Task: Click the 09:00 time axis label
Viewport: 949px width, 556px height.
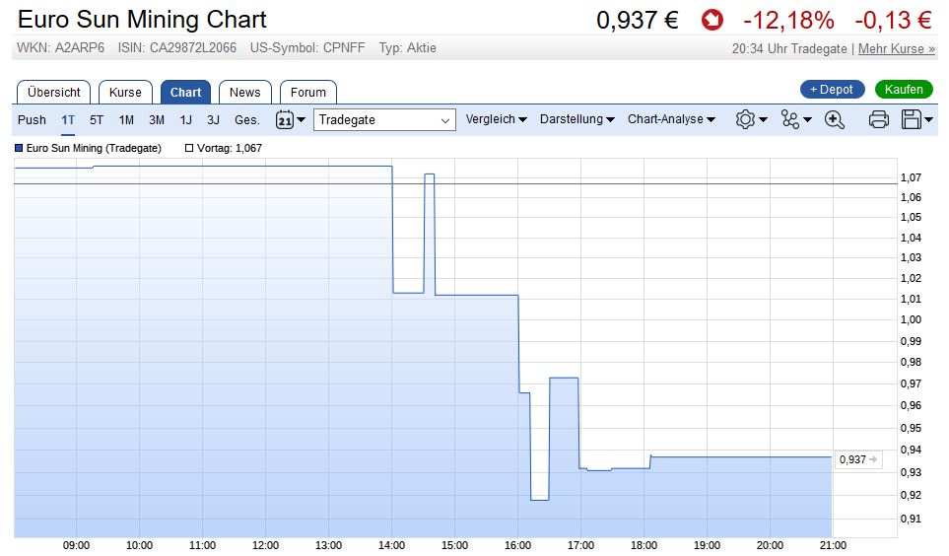Action: coord(76,545)
